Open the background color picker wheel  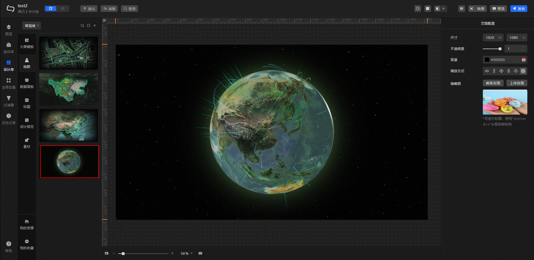click(524, 60)
